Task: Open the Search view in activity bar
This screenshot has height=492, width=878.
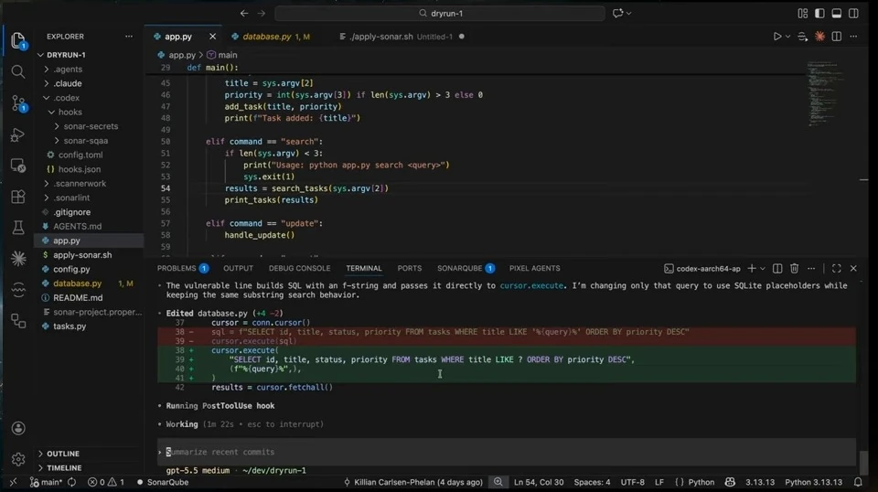Action: point(18,71)
